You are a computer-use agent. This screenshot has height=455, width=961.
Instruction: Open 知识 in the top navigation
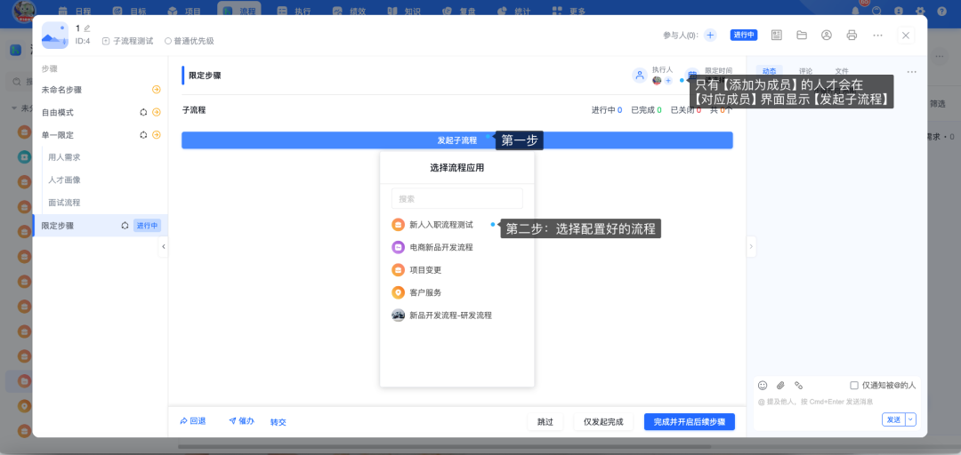(x=405, y=11)
